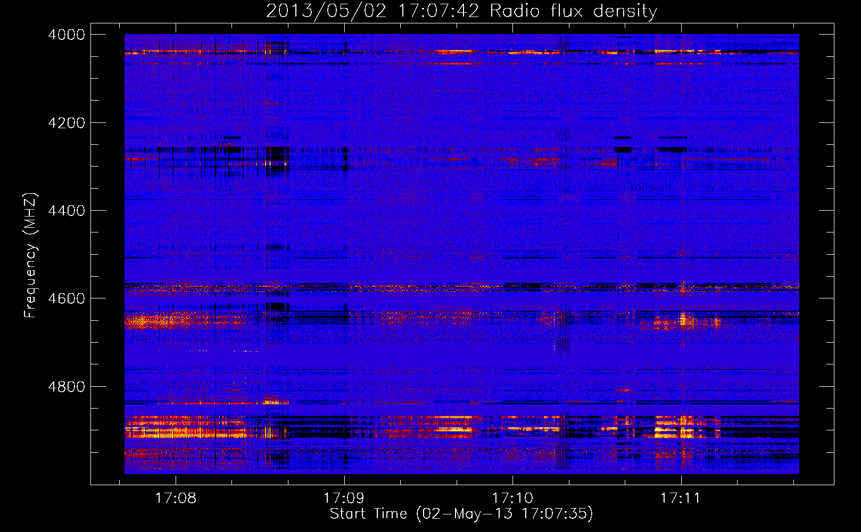Image resolution: width=861 pixels, height=532 pixels.
Task: Click the 4800 frequency tick label
Action: point(67,387)
